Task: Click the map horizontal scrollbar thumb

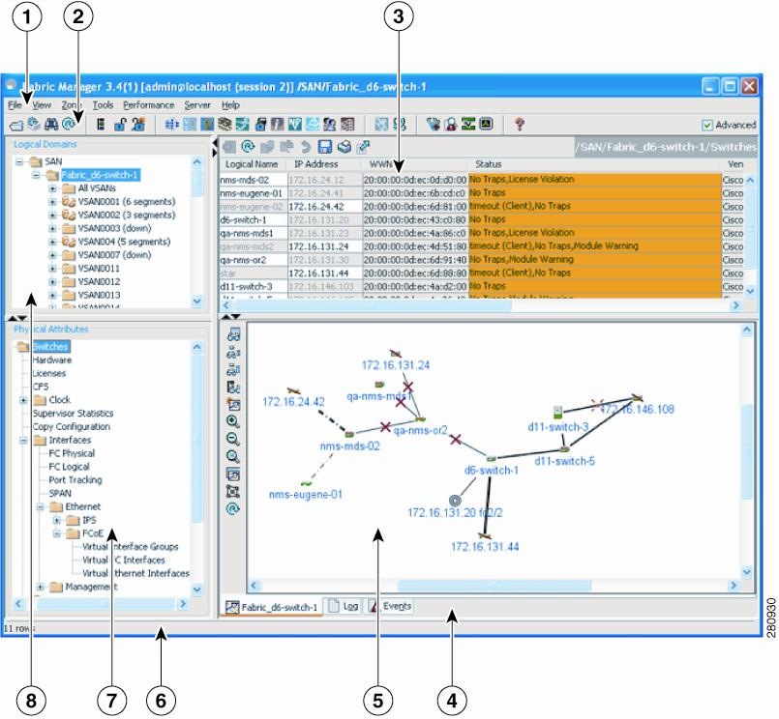Action: click(494, 586)
